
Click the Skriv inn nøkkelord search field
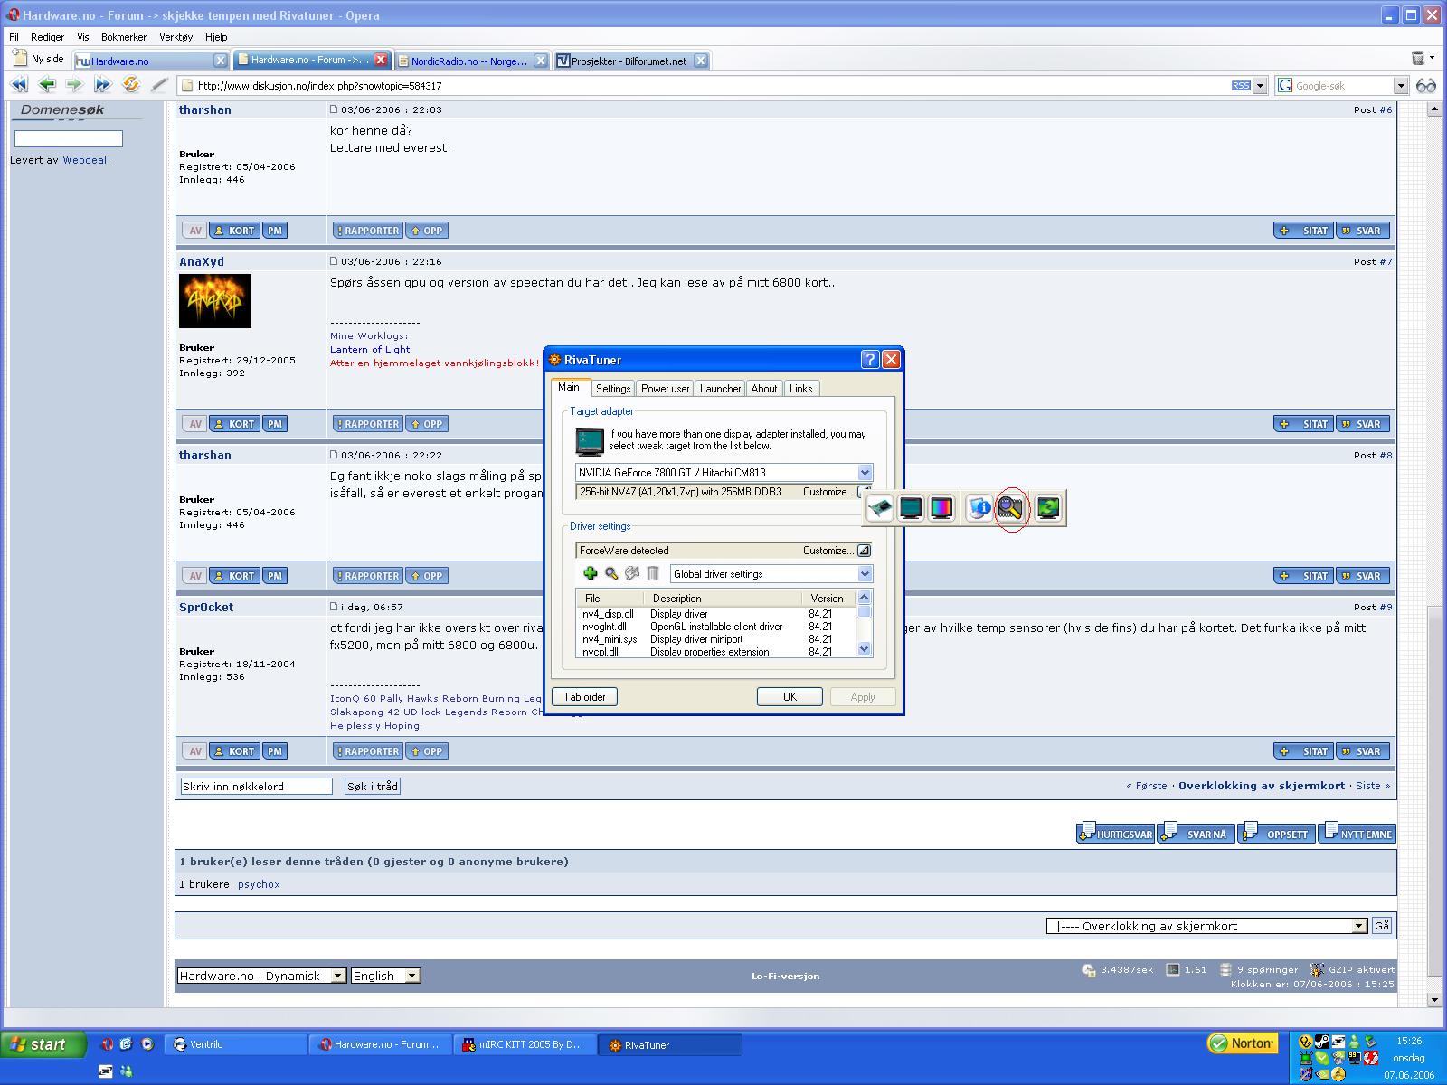click(256, 786)
